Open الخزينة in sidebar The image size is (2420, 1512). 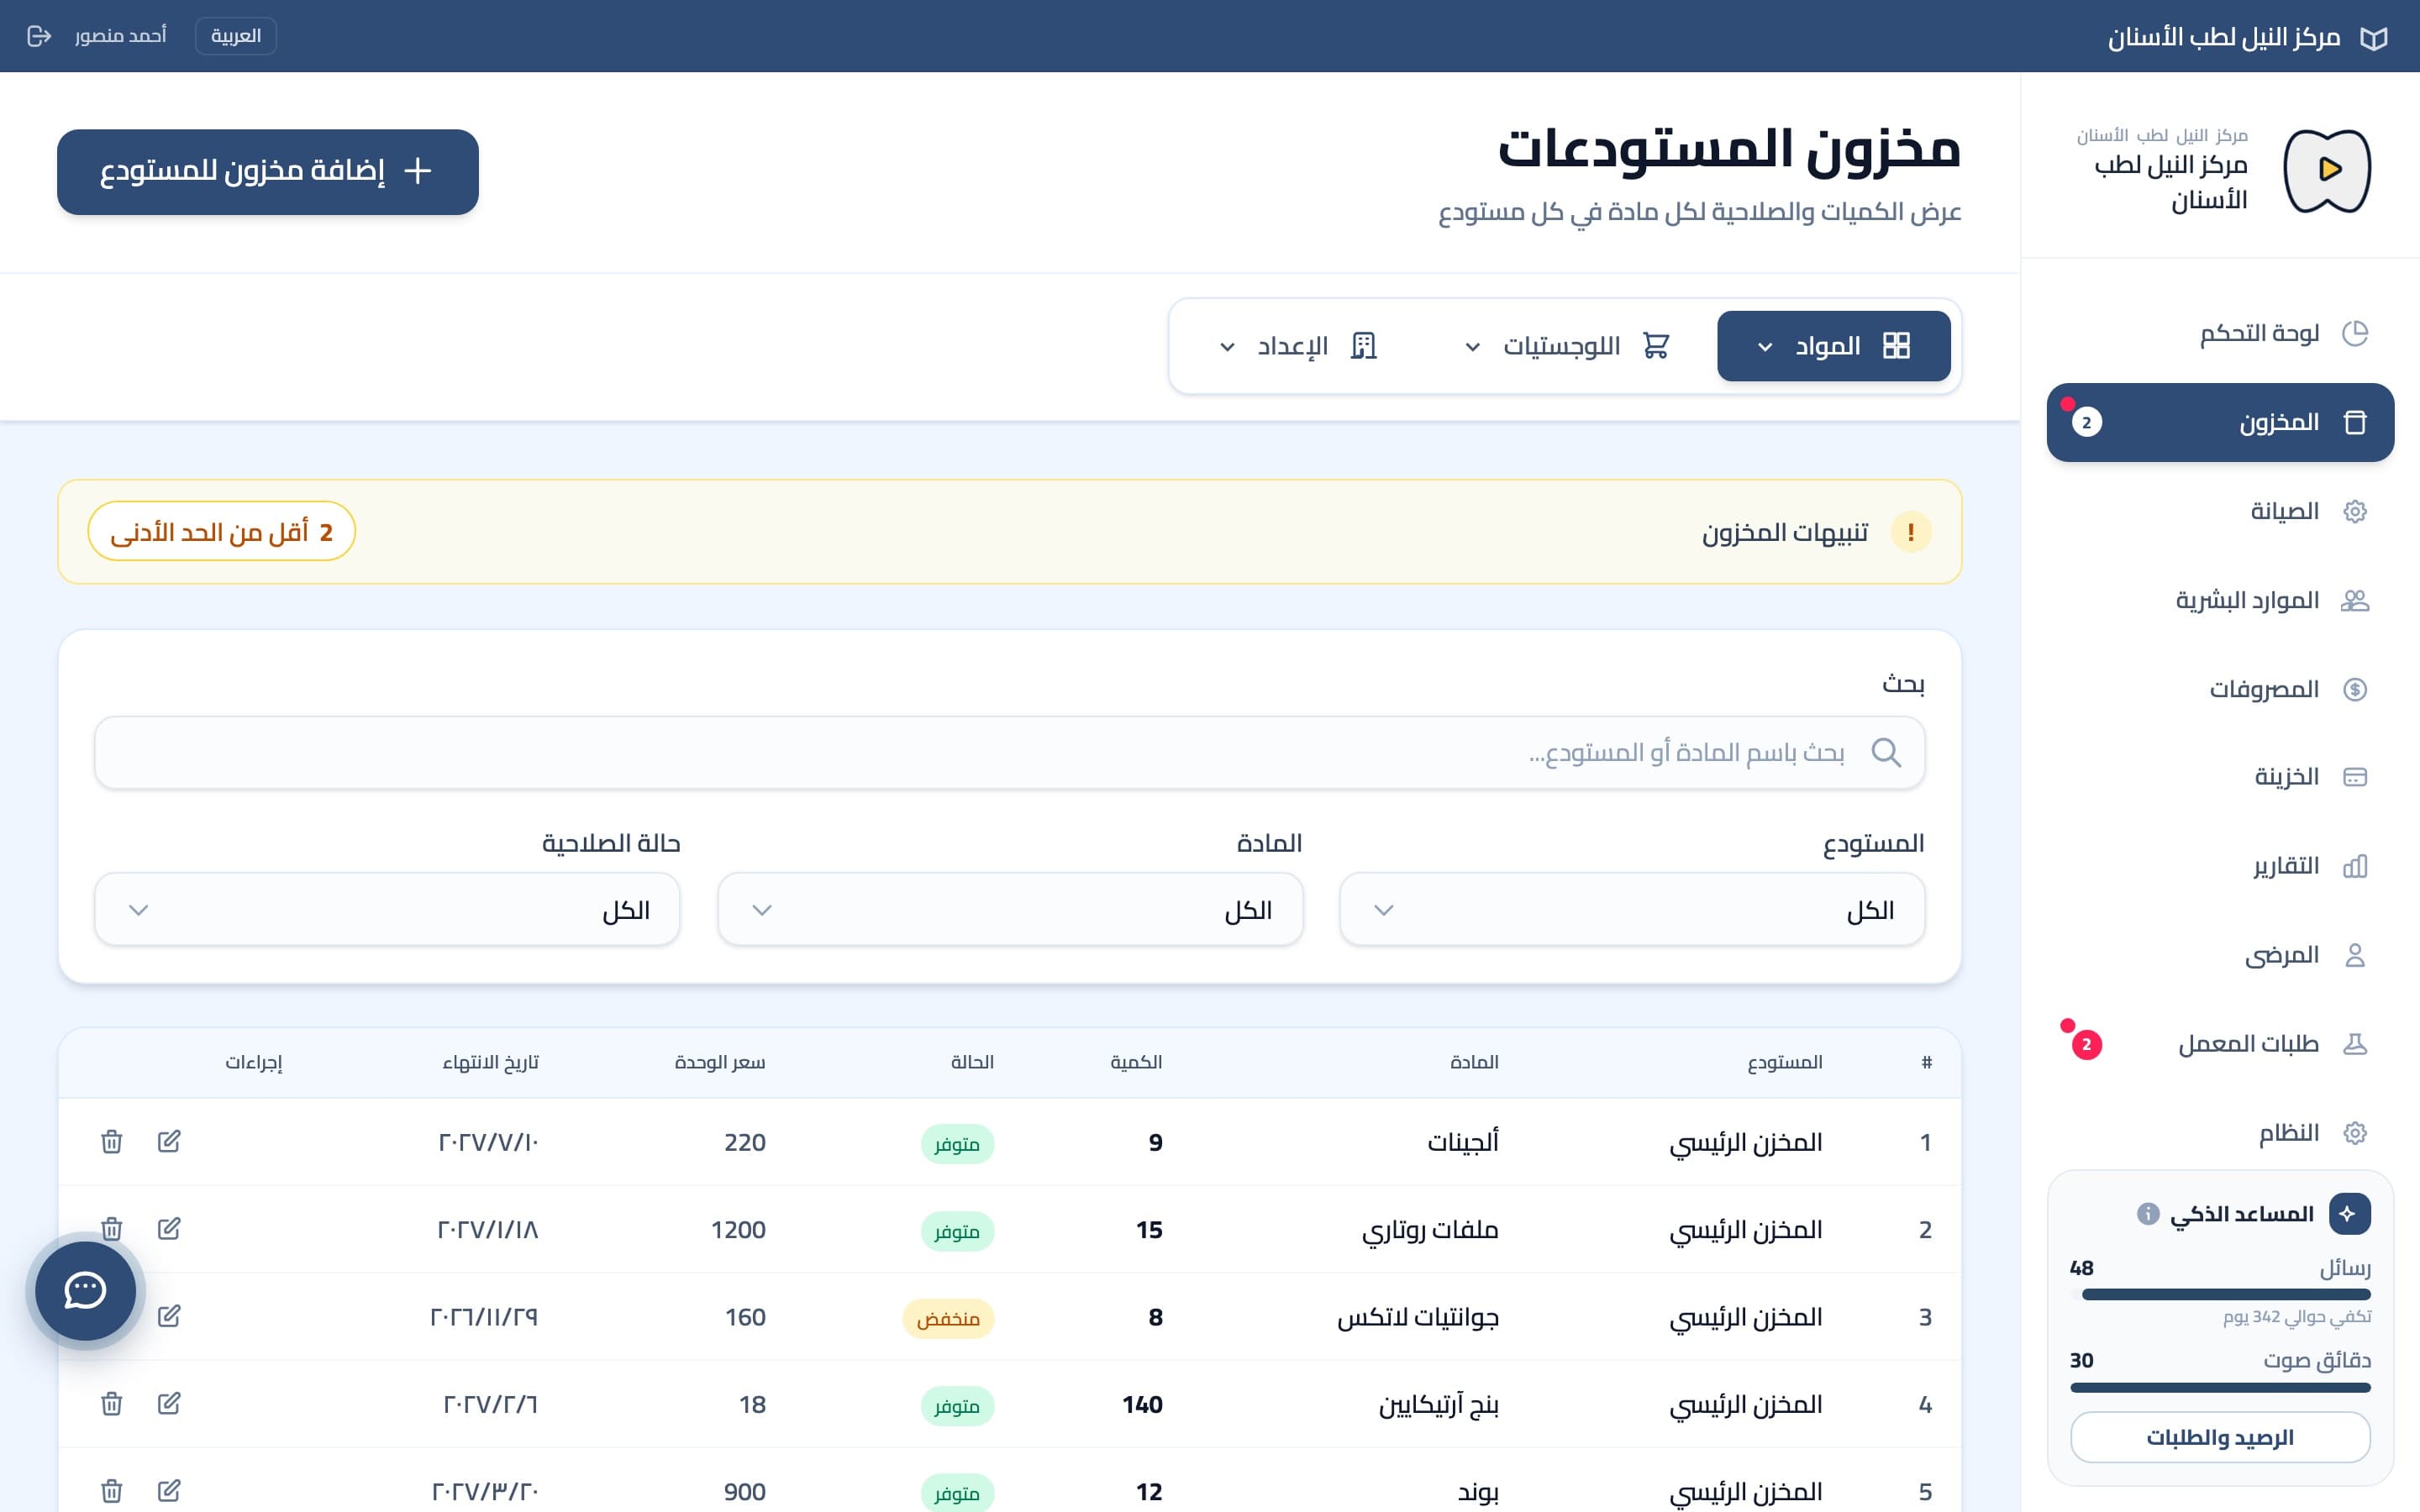coord(2221,777)
